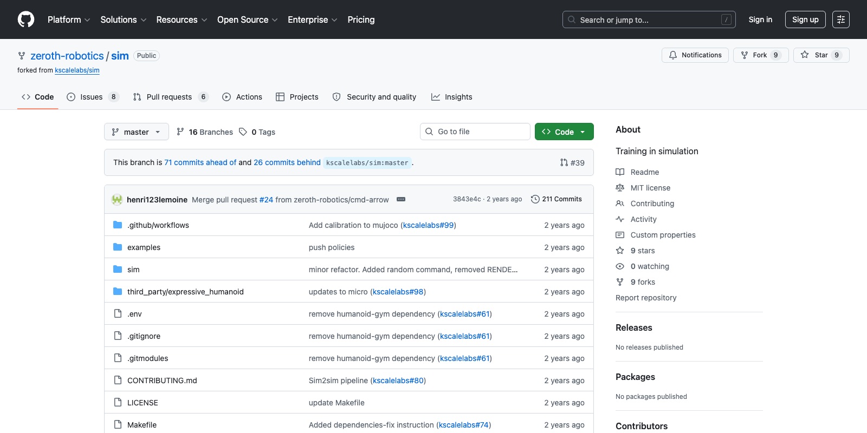The image size is (867, 433).
Task: Star the sim repository
Action: [821, 55]
